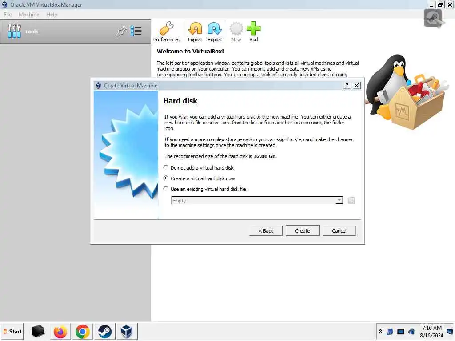
Task: Open the Empty hard disk dropdown
Action: (x=257, y=200)
